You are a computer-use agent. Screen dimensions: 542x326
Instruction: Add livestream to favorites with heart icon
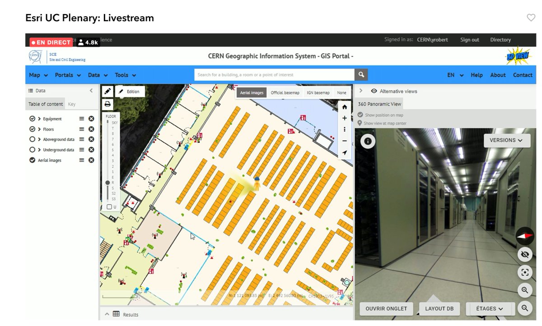pyautogui.click(x=531, y=18)
